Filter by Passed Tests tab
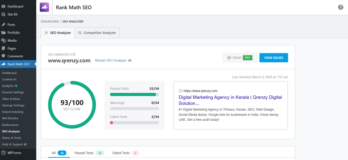This screenshot has height=160, width=348. 89,153
